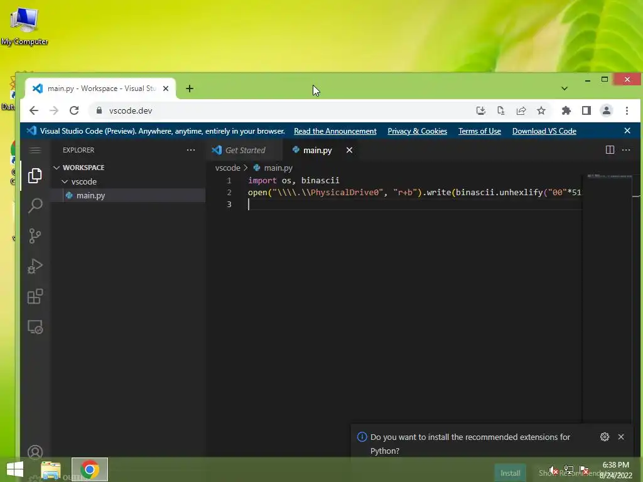Click the EXPLORER panel title
Image resolution: width=643 pixels, height=482 pixels.
pos(78,150)
